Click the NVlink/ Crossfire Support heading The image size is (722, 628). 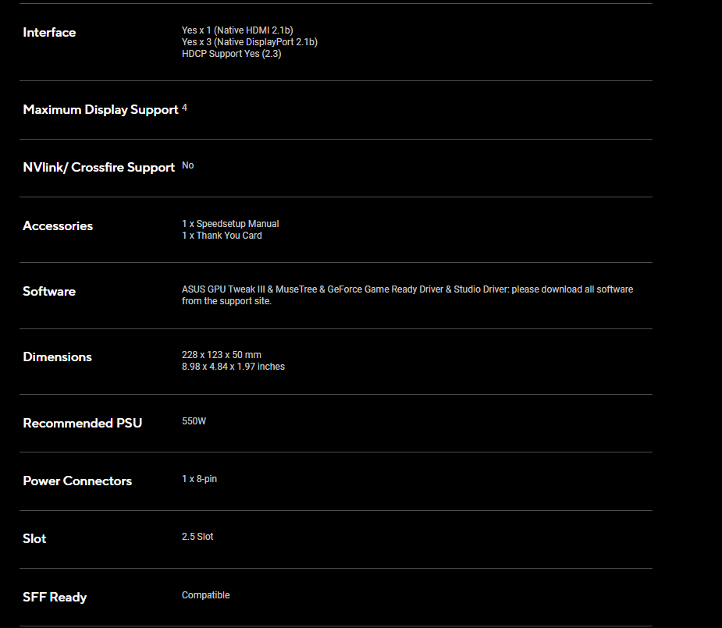(98, 168)
